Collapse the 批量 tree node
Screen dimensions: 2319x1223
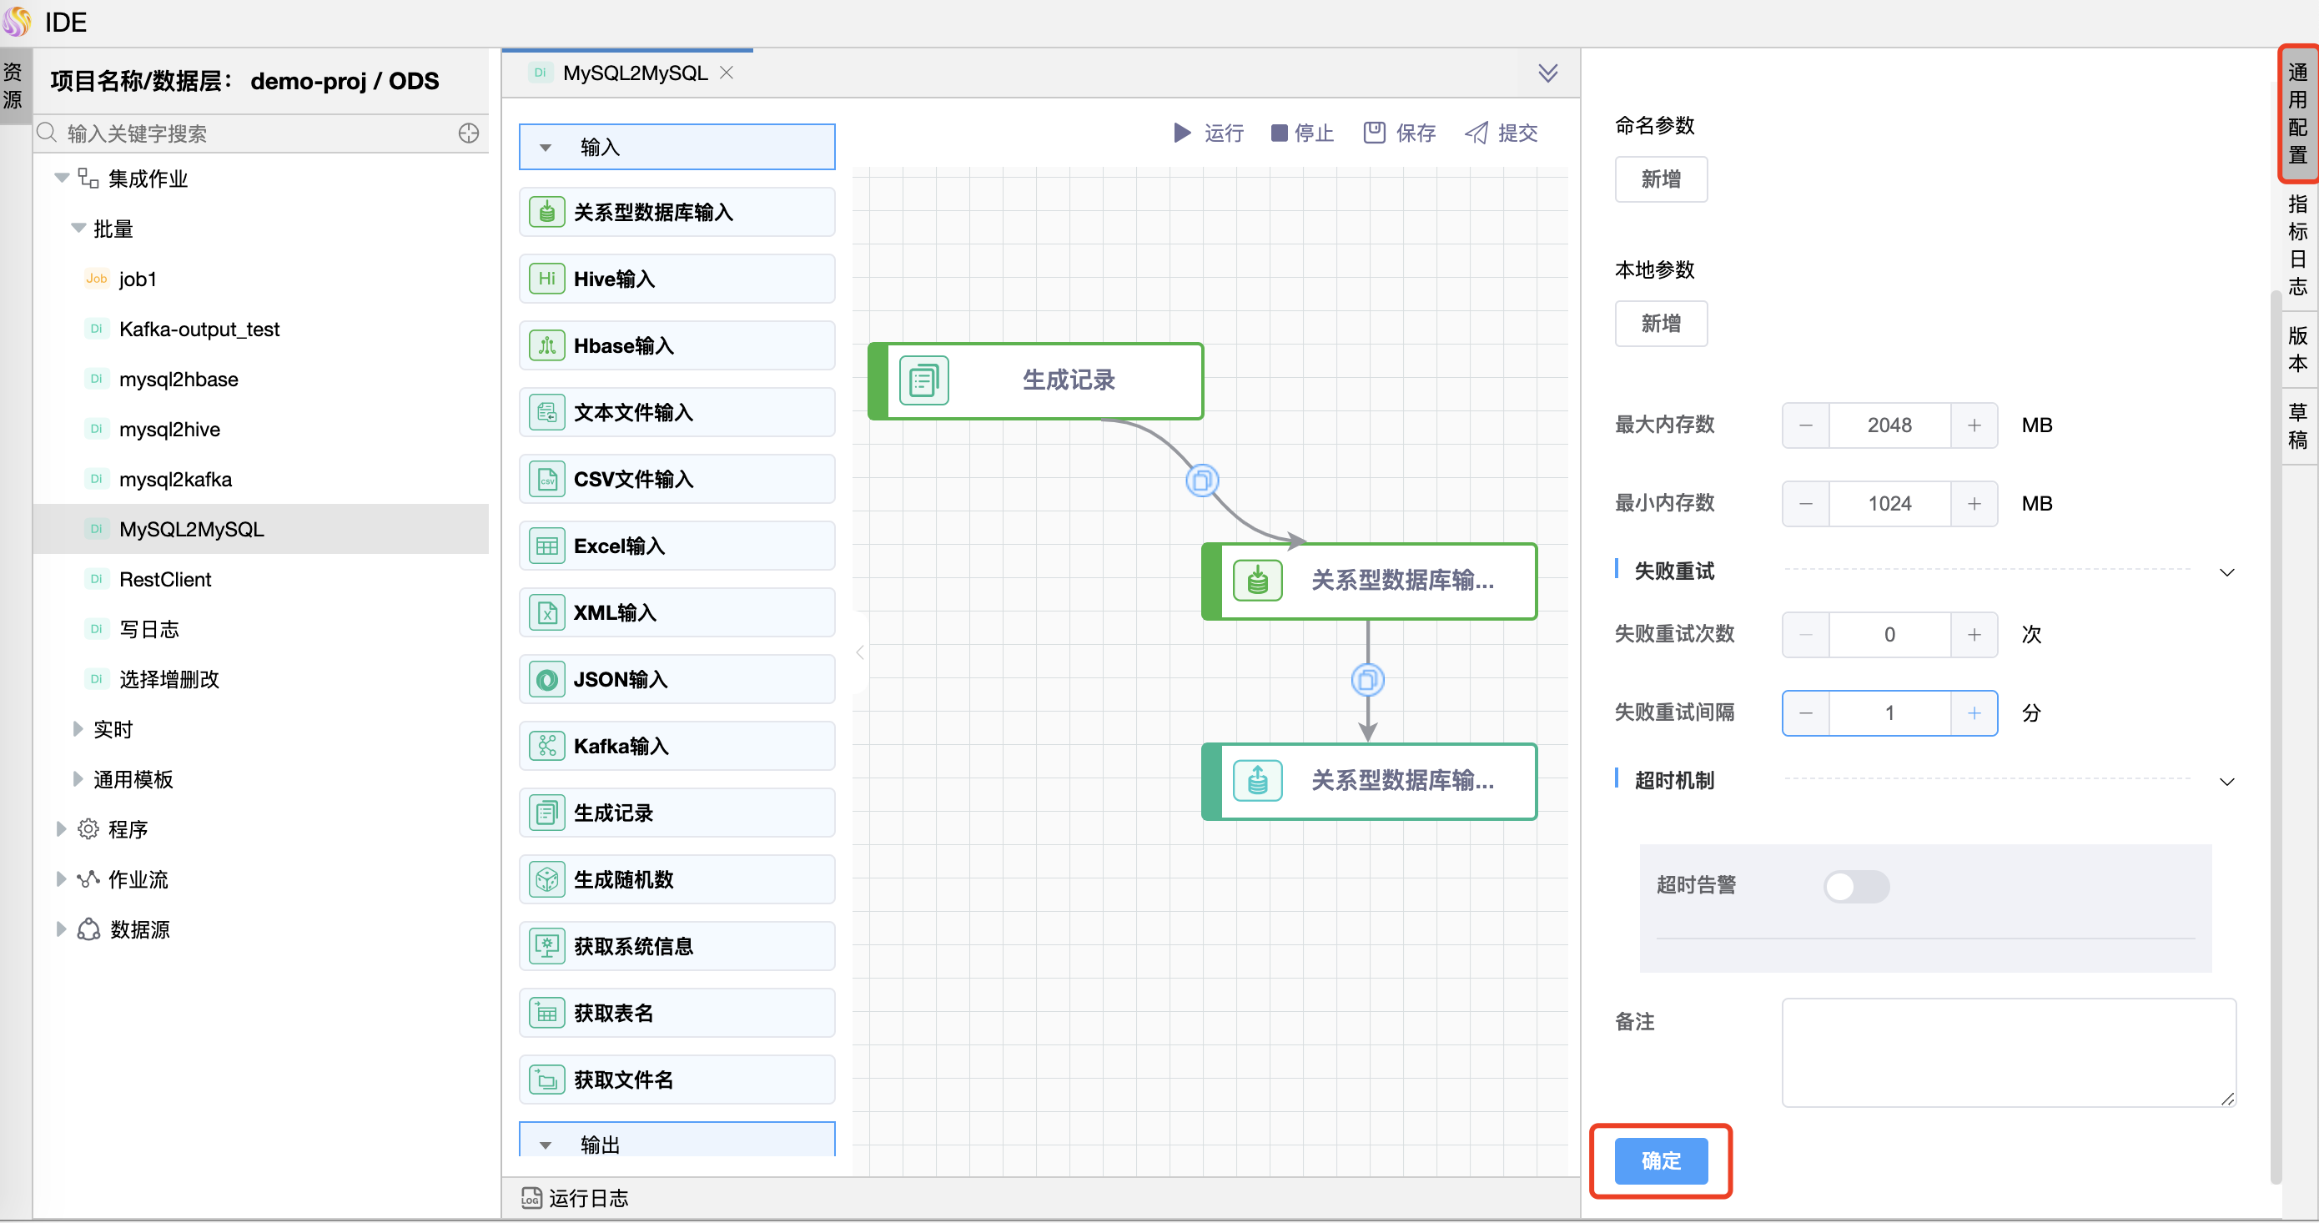(x=78, y=228)
